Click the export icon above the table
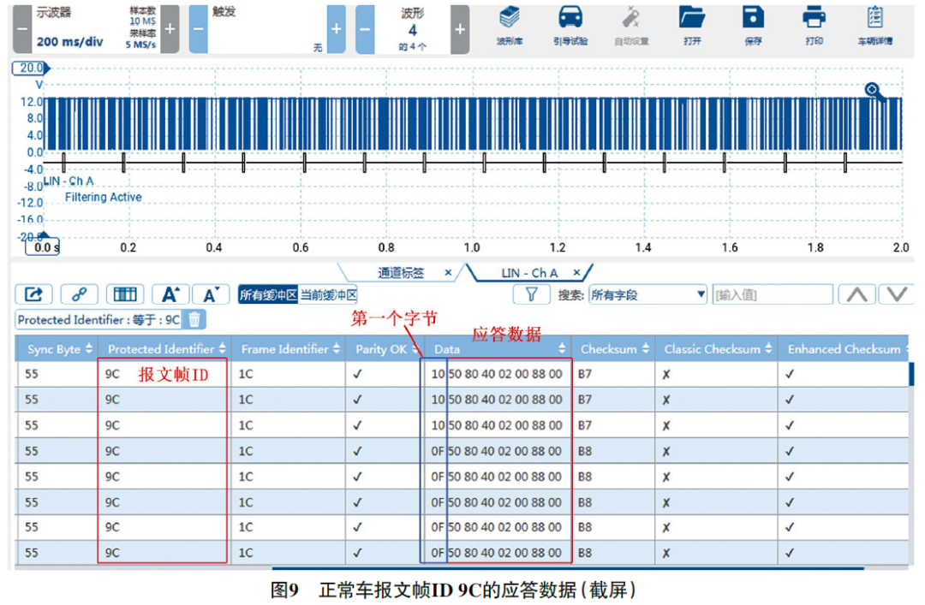 coord(33,294)
